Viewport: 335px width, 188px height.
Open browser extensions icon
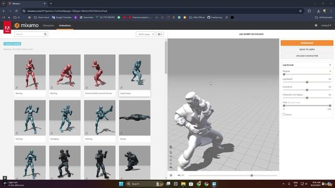[x=309, y=11]
